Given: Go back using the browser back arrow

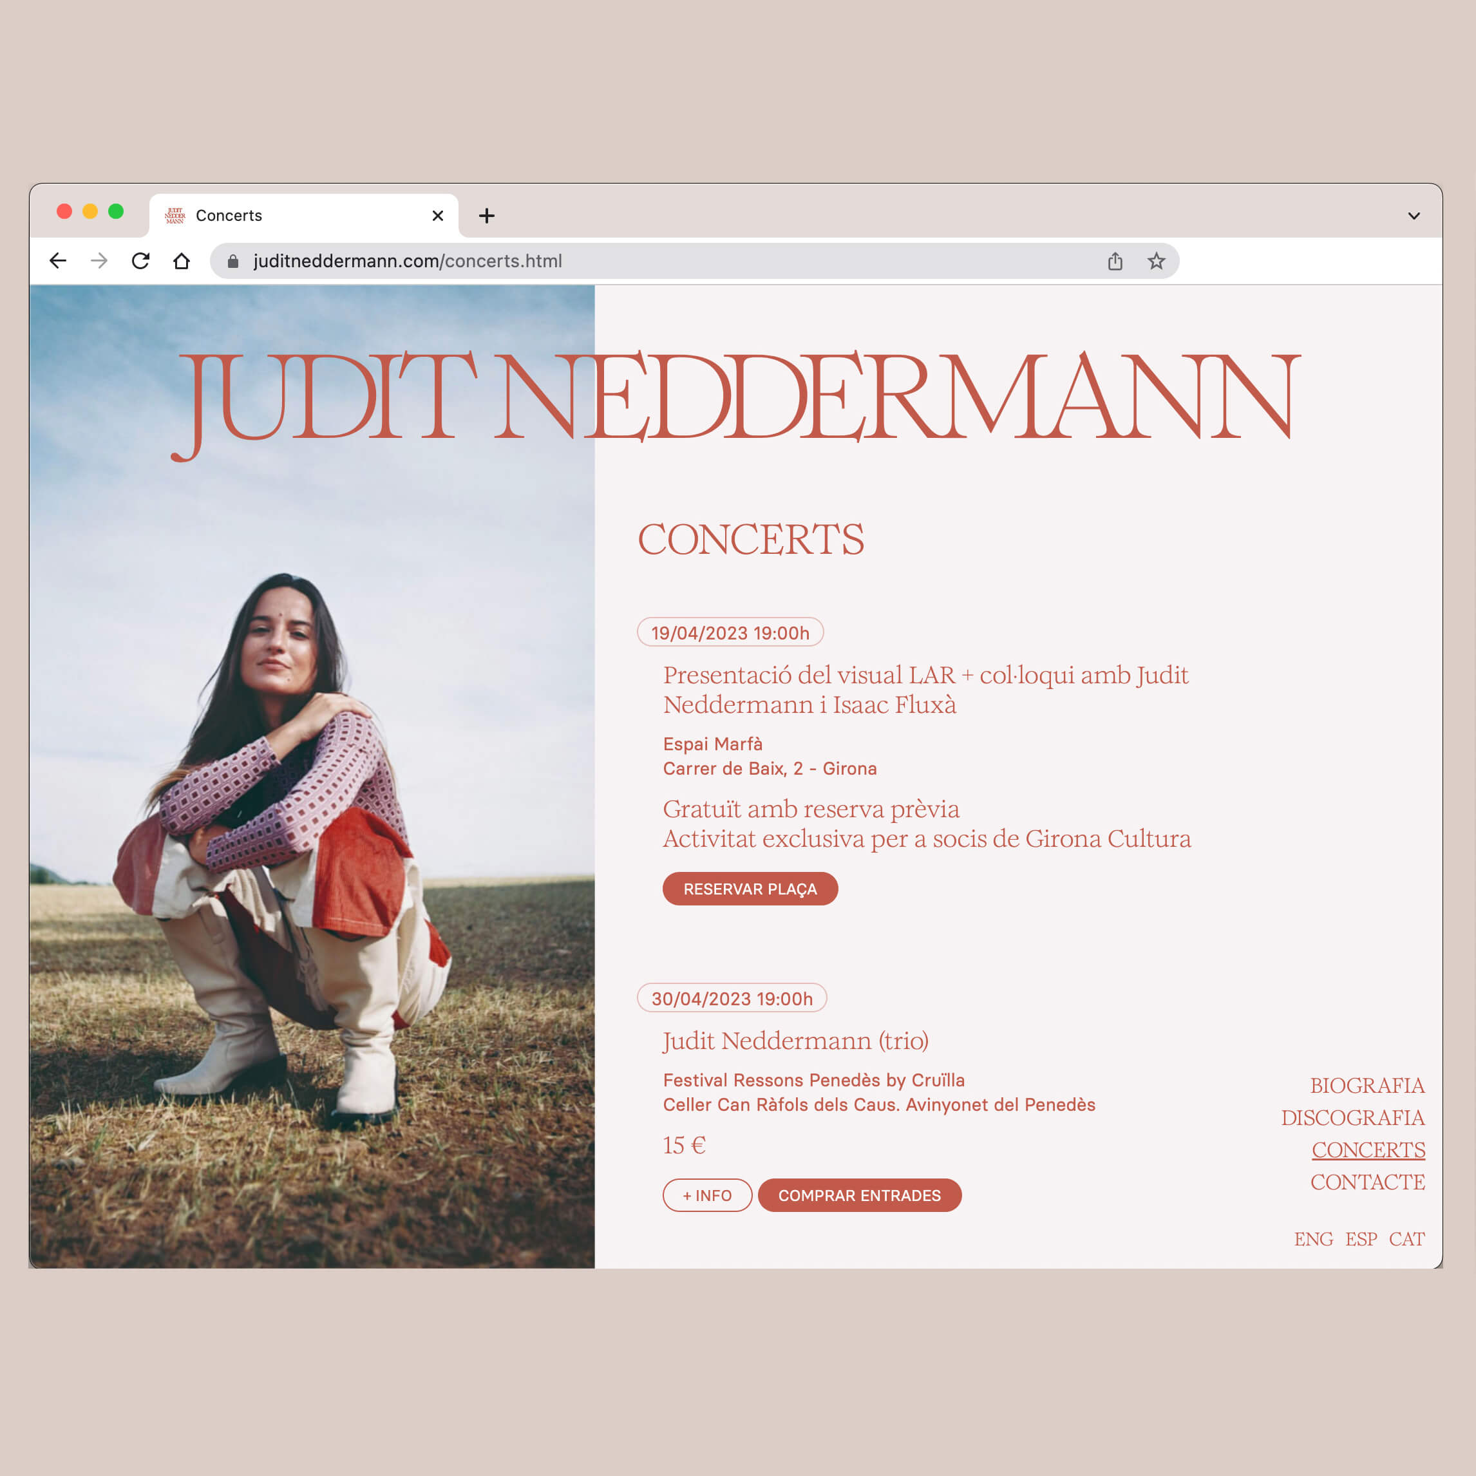Looking at the screenshot, I should (58, 261).
